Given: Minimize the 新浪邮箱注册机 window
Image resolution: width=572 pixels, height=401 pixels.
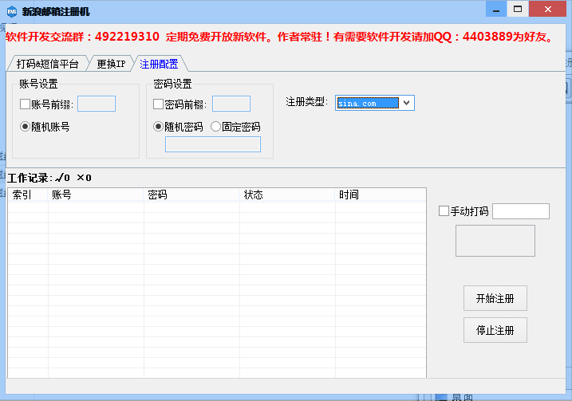Looking at the screenshot, I should pyautogui.click(x=496, y=10).
